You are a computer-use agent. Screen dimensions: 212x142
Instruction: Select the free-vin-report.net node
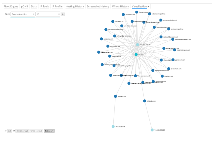[137, 12]
